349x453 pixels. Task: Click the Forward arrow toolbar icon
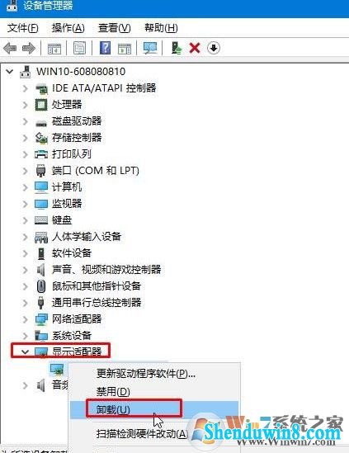tap(29, 48)
